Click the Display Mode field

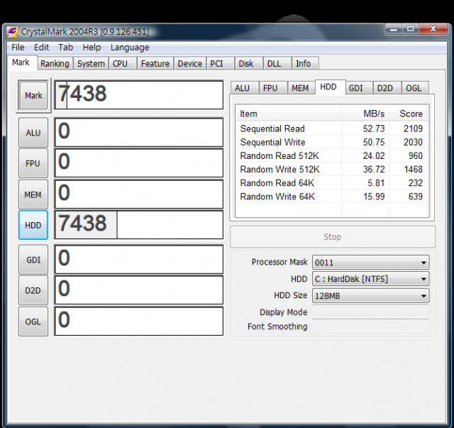370,312
